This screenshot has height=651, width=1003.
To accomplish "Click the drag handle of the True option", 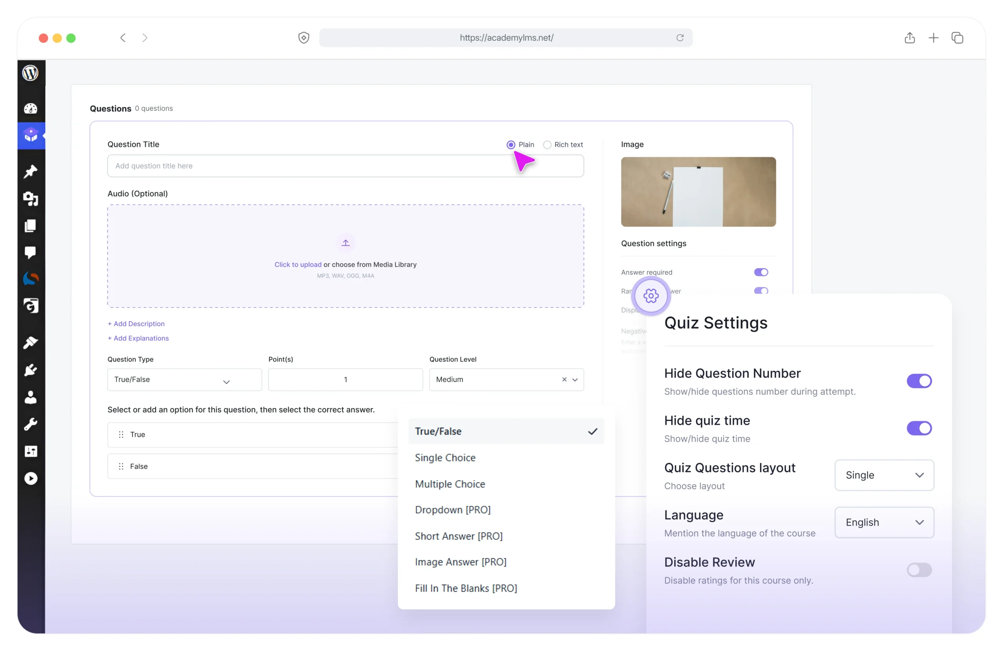I will point(121,435).
